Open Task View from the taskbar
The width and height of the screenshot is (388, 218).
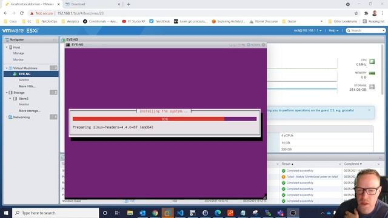[117, 213]
